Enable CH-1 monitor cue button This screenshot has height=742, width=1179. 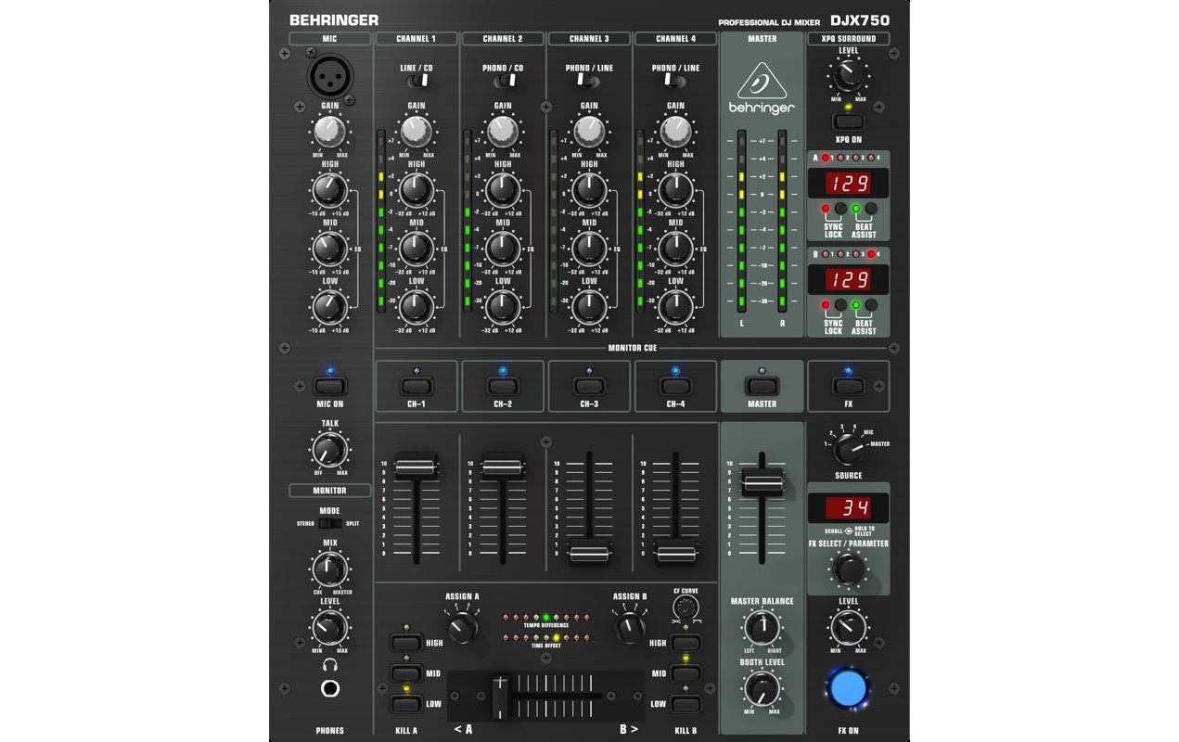[x=416, y=387]
